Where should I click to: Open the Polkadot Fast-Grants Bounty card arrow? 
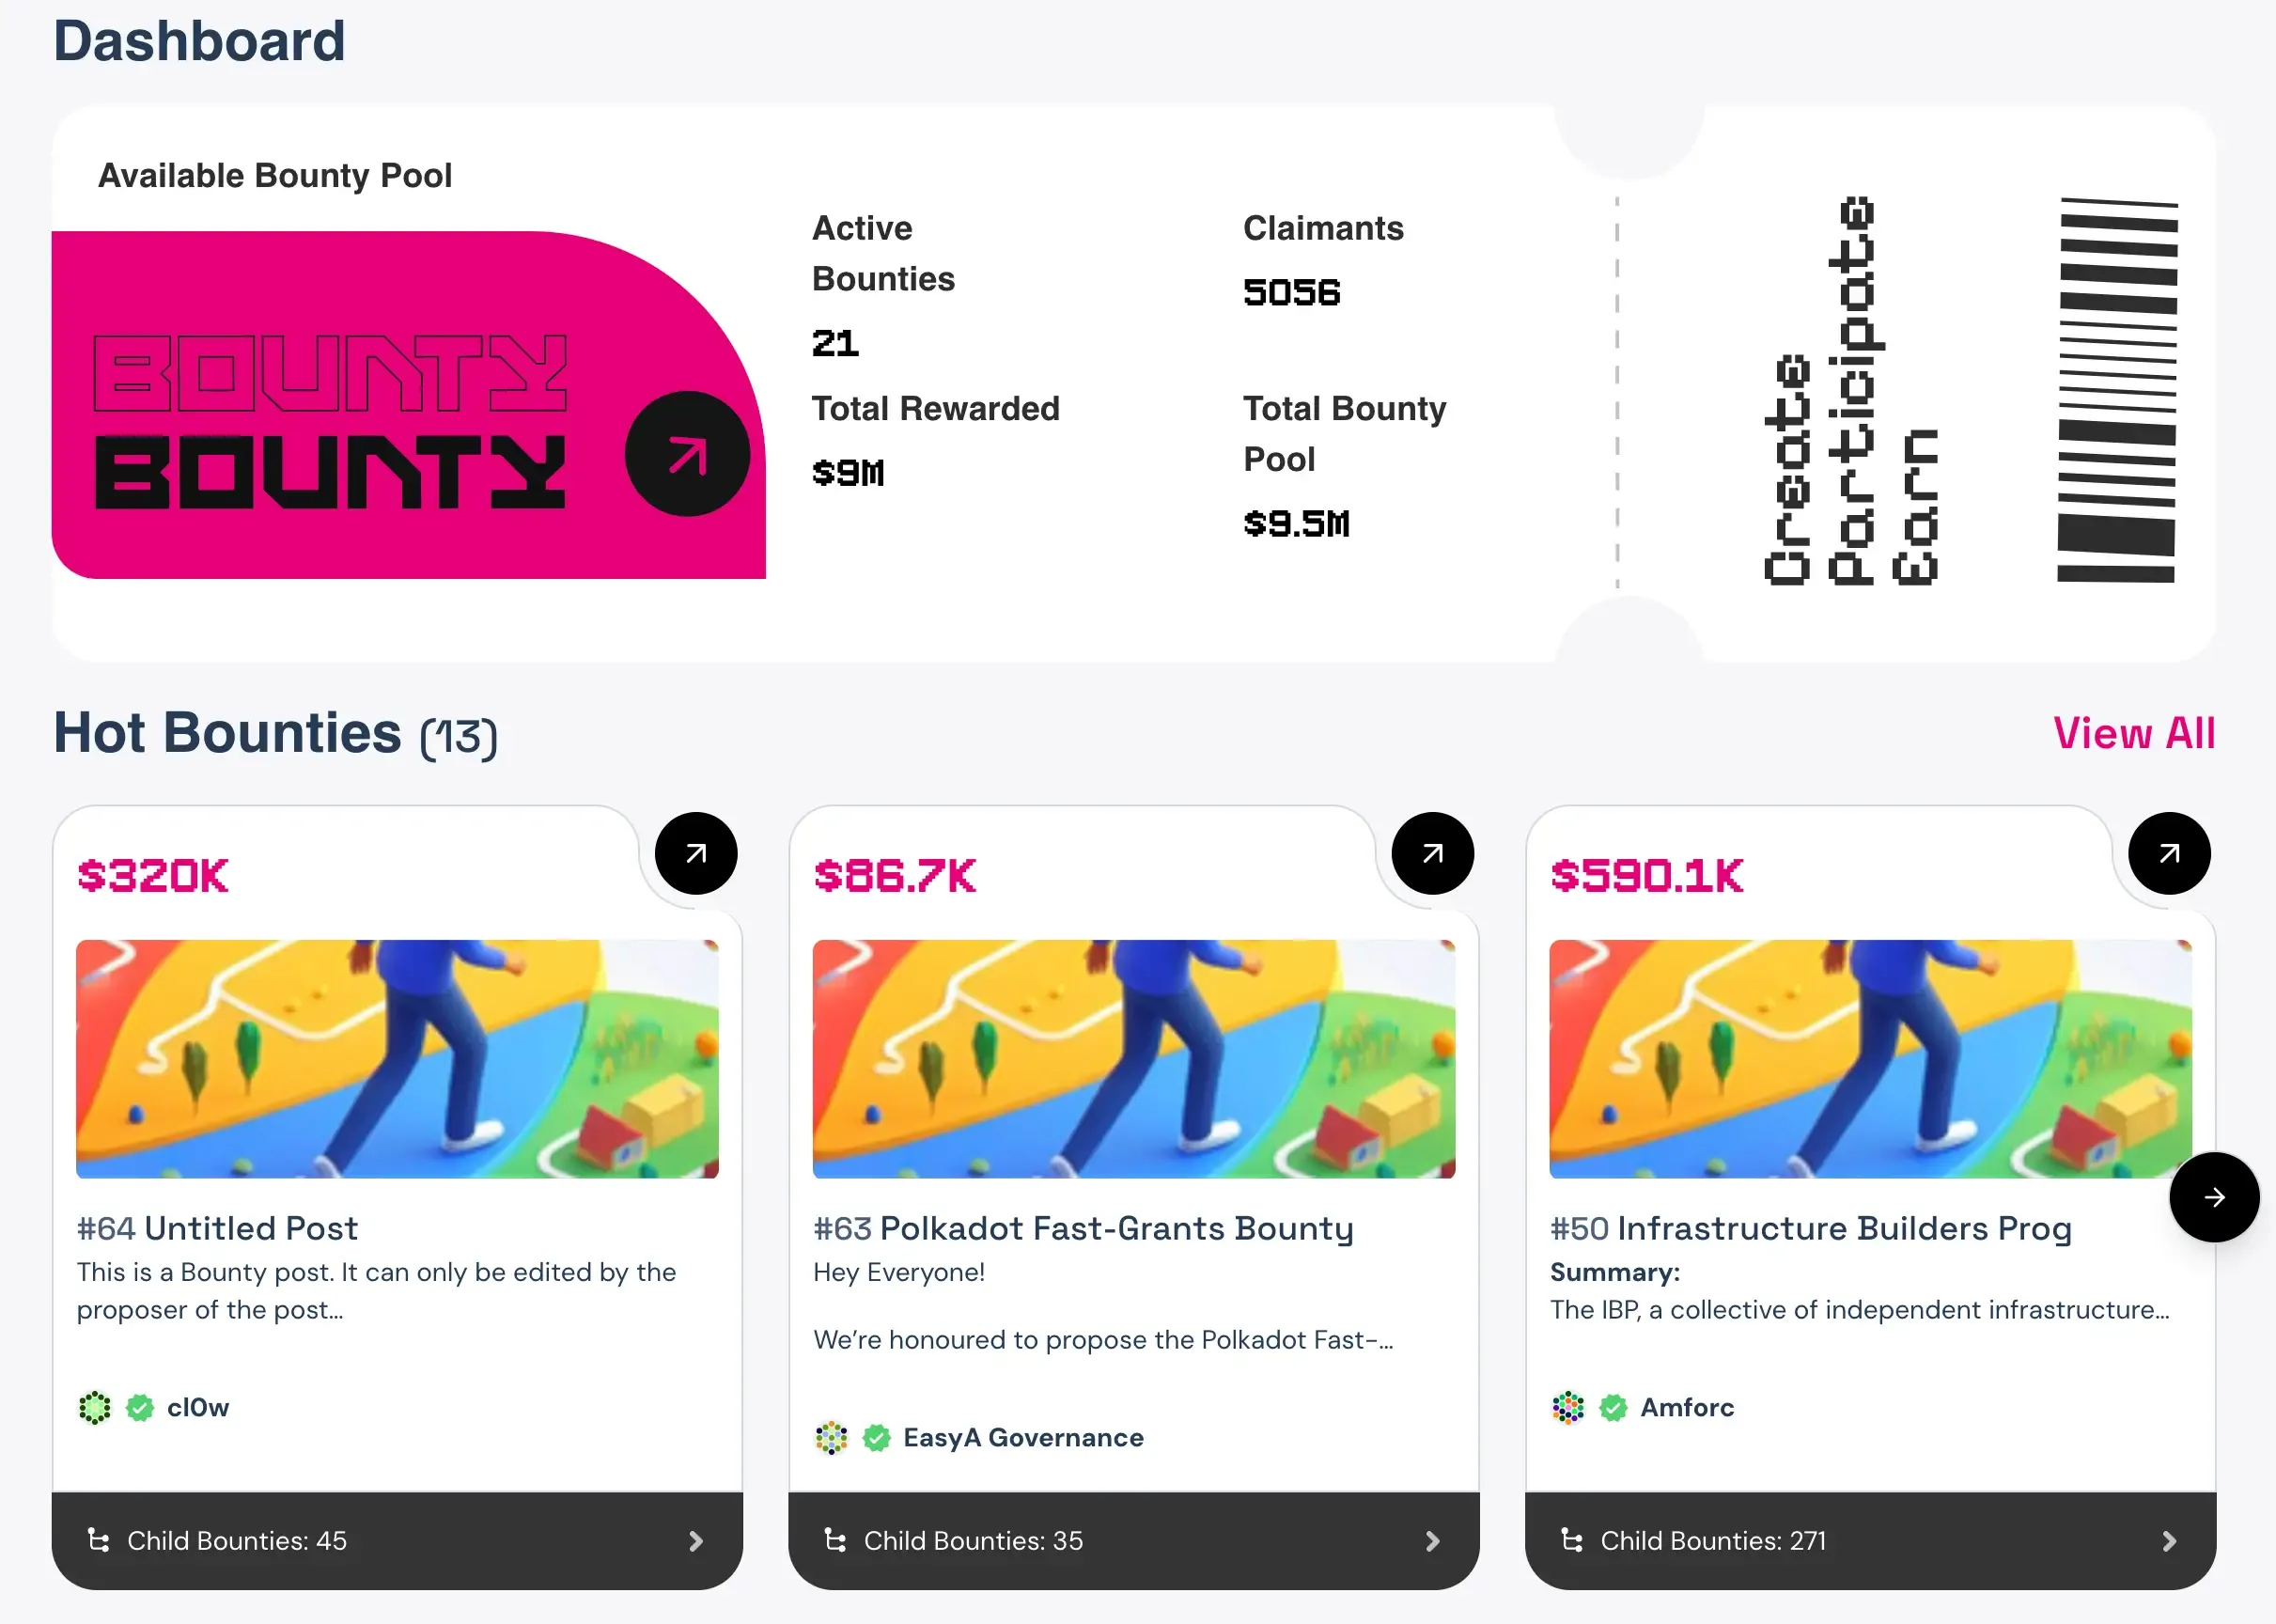[1433, 852]
